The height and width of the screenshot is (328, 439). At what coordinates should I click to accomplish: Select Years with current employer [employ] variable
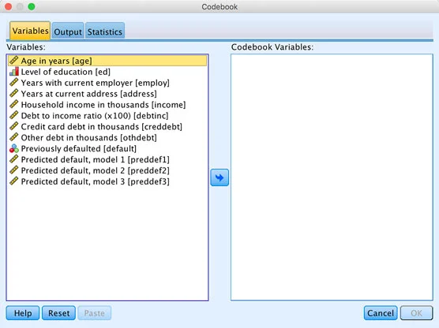click(x=96, y=83)
